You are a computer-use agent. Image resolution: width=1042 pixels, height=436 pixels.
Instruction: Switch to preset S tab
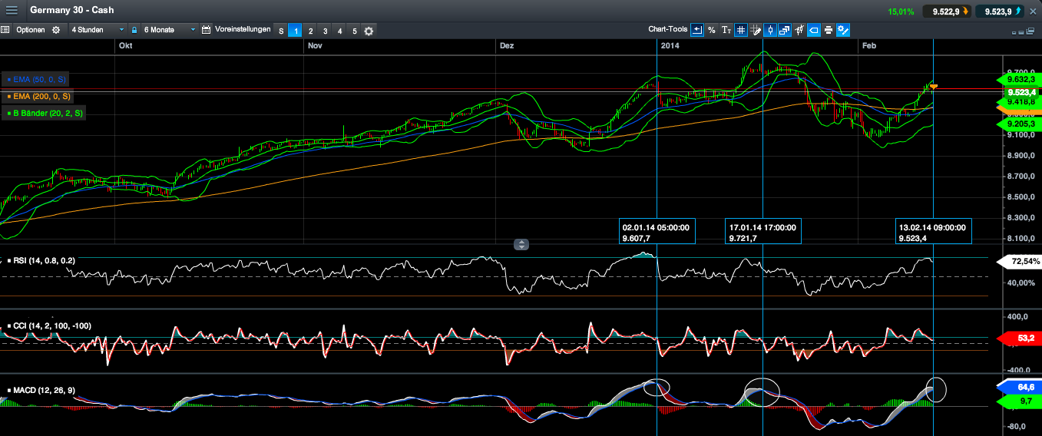pos(281,31)
